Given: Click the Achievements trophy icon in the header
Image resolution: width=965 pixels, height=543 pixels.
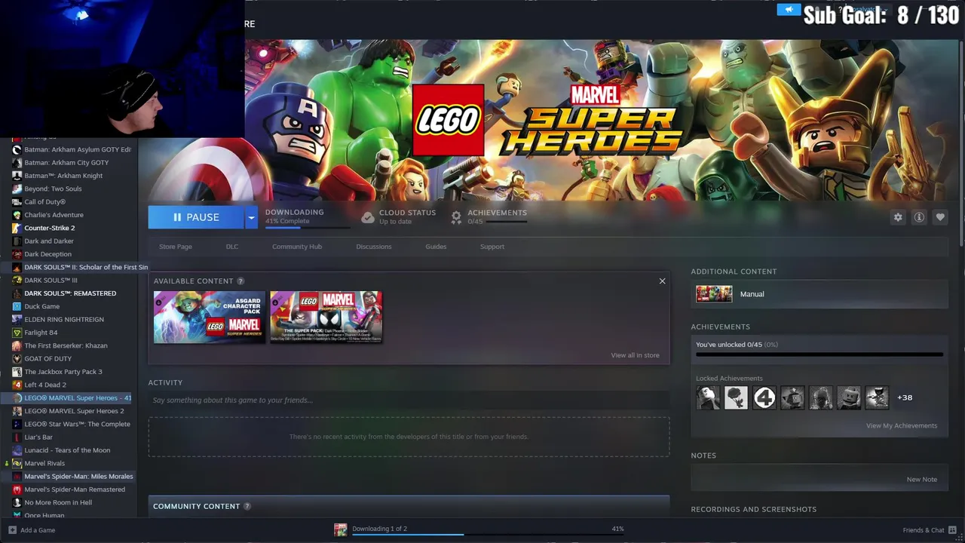Looking at the screenshot, I should [x=456, y=217].
